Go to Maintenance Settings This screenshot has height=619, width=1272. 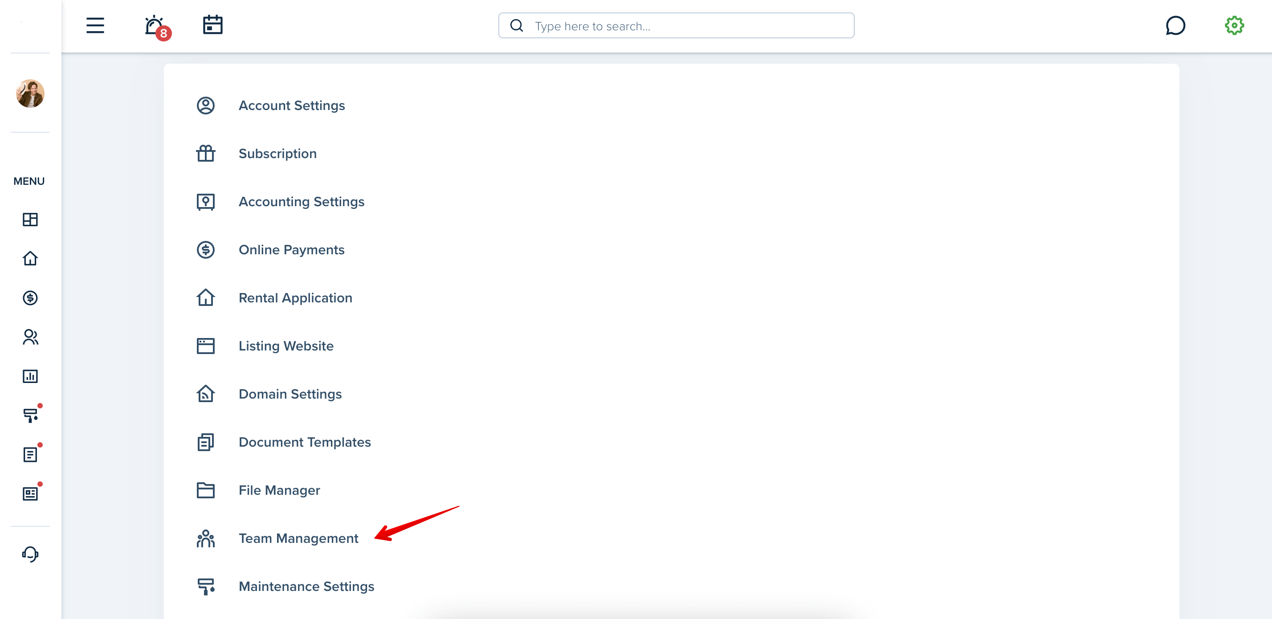point(306,586)
